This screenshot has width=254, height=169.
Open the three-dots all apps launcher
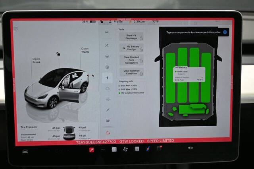pos(103,150)
